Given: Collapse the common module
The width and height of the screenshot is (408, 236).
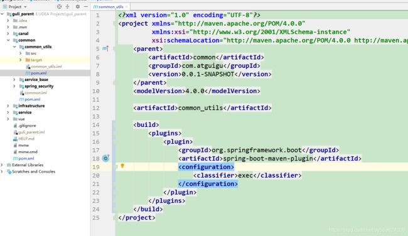Looking at the screenshot, I should tap(8, 40).
